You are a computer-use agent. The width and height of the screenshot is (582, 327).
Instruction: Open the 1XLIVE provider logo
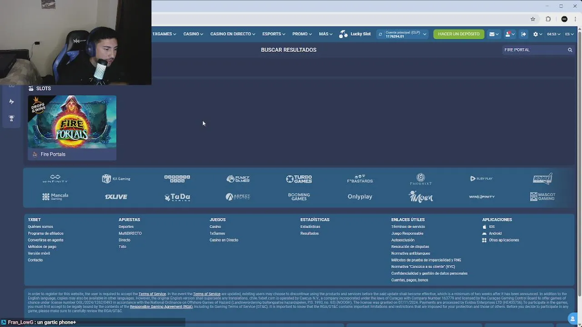pos(116,197)
